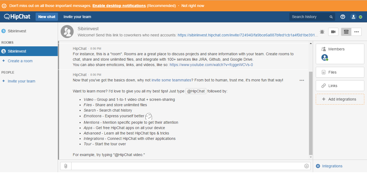
Task: Open the room overflow menu with the ellipsis
Action: [356, 32]
